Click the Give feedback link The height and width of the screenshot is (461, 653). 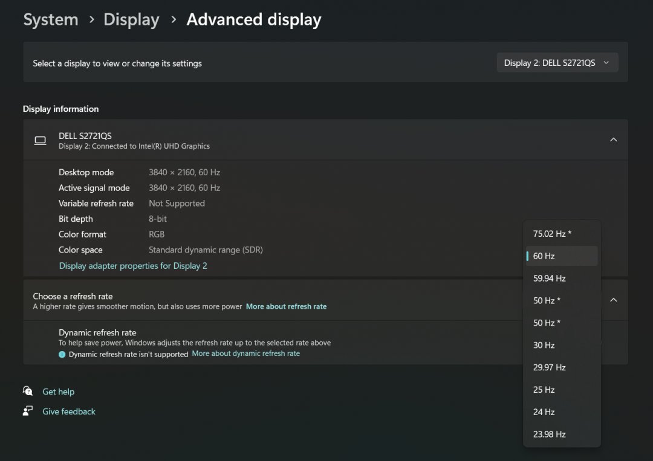click(69, 411)
